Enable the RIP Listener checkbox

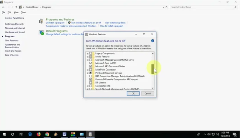(x=91, y=83)
